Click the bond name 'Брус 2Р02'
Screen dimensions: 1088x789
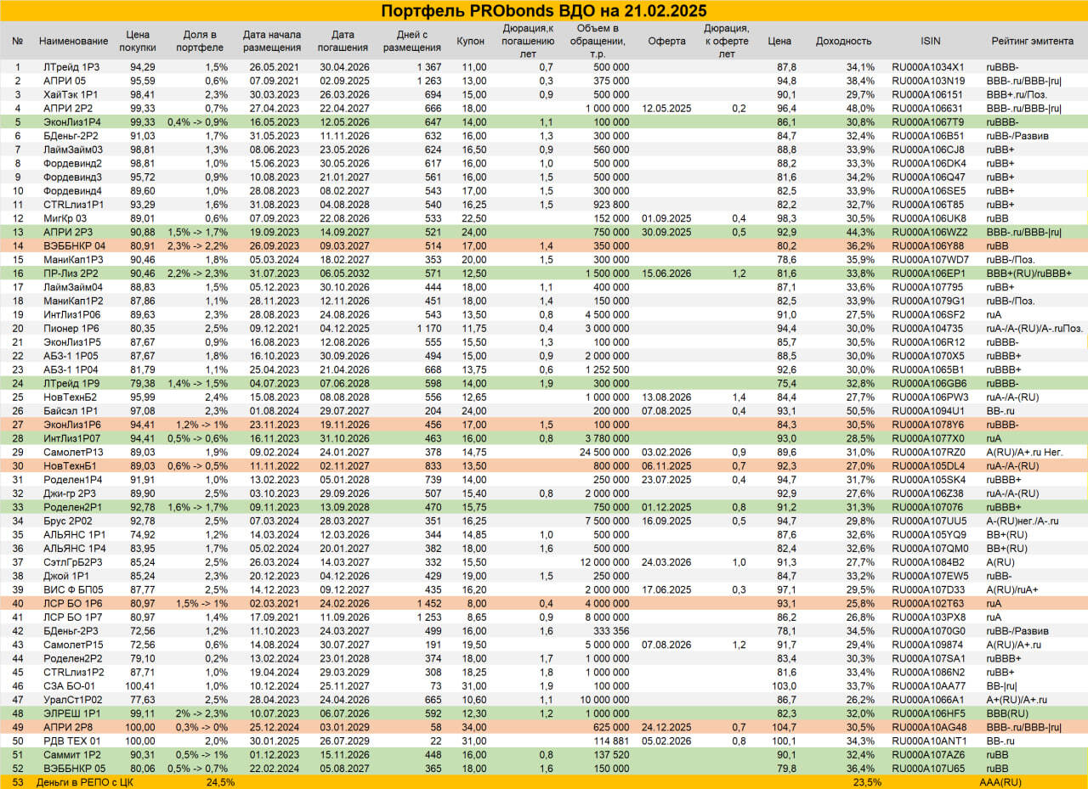[x=67, y=521]
